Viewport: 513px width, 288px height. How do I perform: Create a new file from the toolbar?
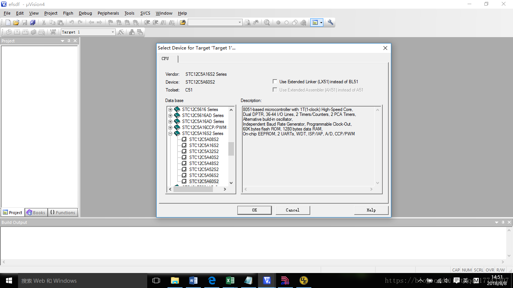tap(8, 22)
